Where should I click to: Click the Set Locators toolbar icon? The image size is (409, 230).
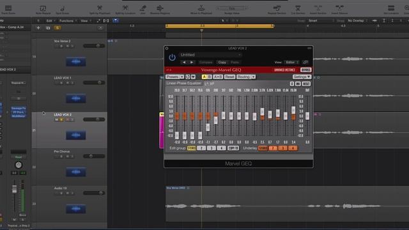point(391,8)
